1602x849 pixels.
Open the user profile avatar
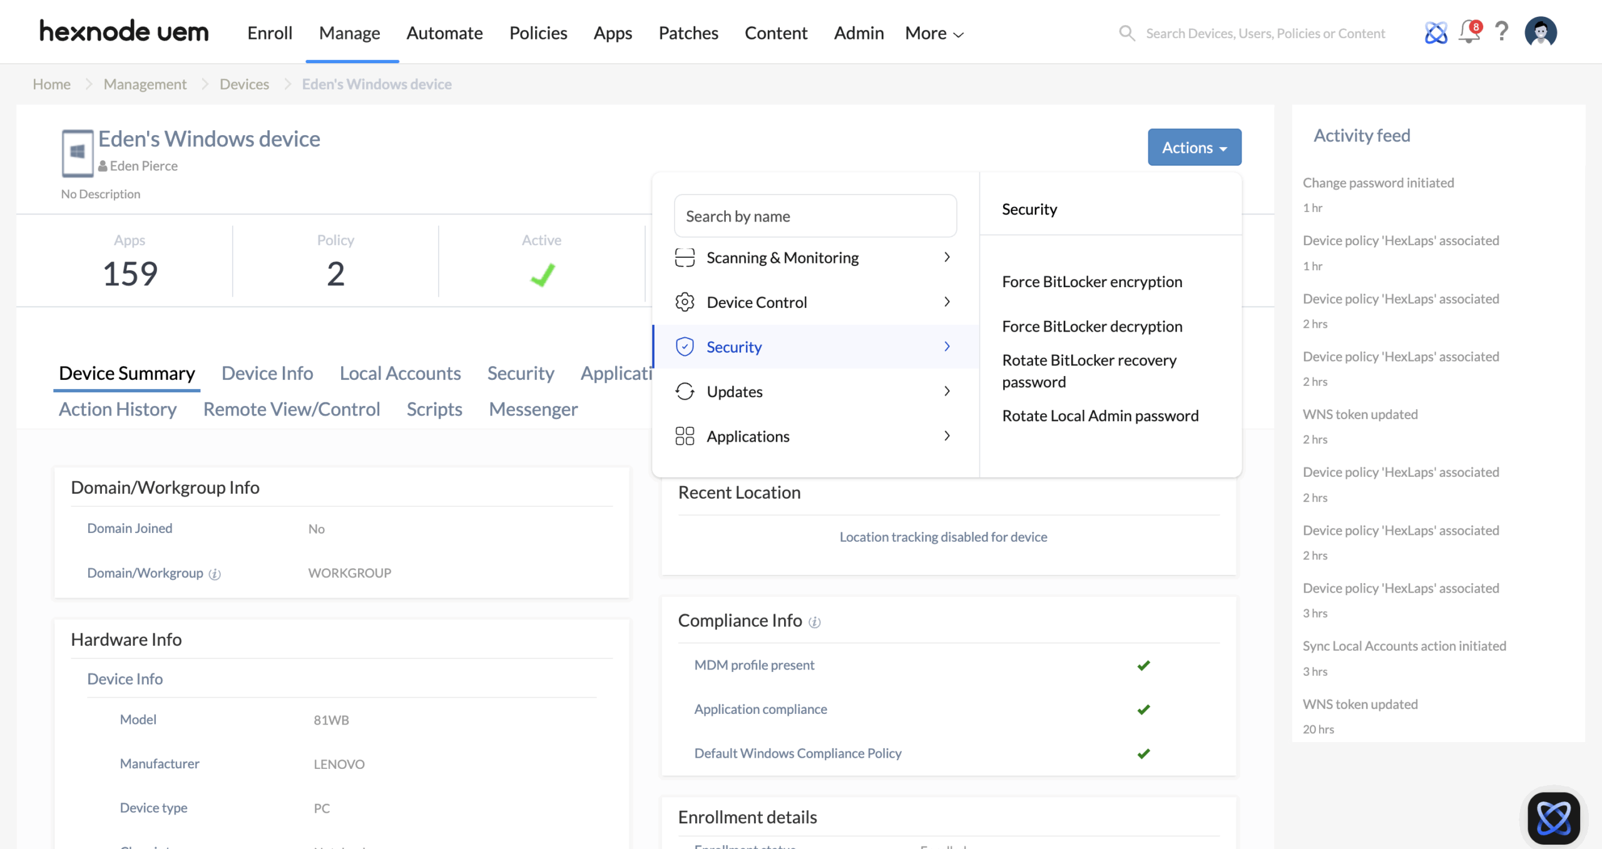pos(1541,32)
